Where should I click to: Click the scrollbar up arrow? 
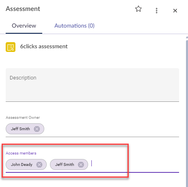coord(187,37)
